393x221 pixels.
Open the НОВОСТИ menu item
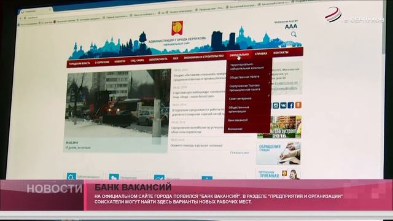click(x=120, y=61)
